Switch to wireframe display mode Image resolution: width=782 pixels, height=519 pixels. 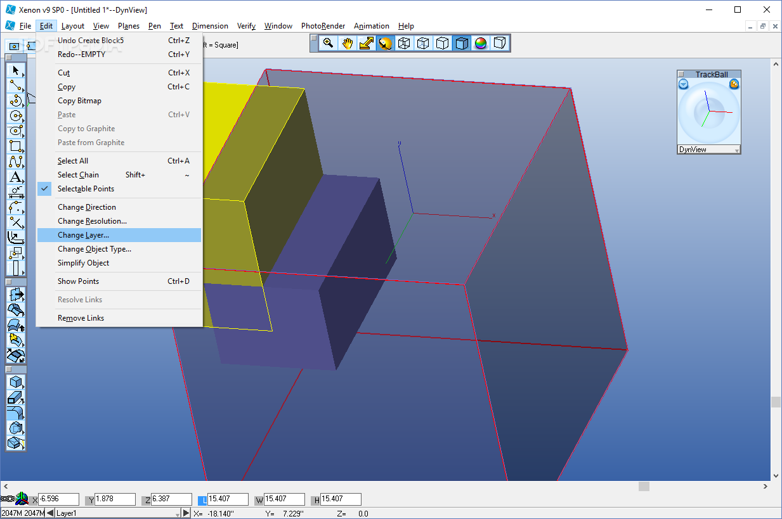(x=404, y=43)
